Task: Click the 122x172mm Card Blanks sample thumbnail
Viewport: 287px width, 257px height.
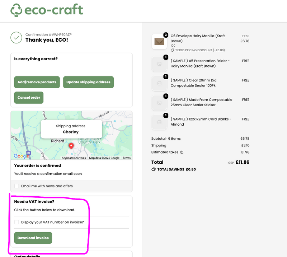Action: tap(159, 122)
